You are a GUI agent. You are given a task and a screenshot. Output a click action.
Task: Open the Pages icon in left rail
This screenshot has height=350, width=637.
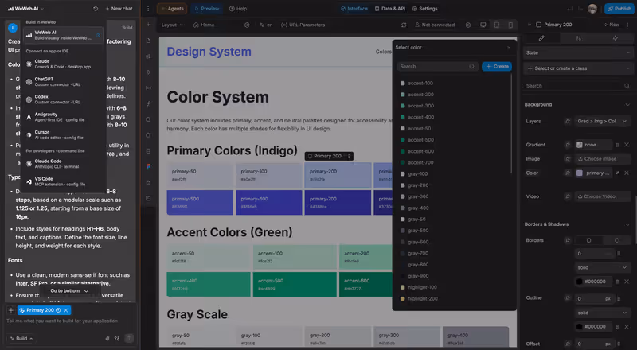(148, 41)
